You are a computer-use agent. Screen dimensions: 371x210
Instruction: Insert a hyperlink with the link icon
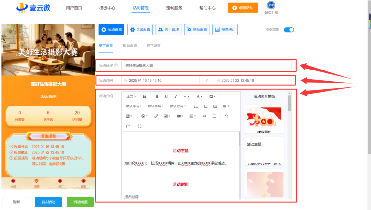(156, 116)
